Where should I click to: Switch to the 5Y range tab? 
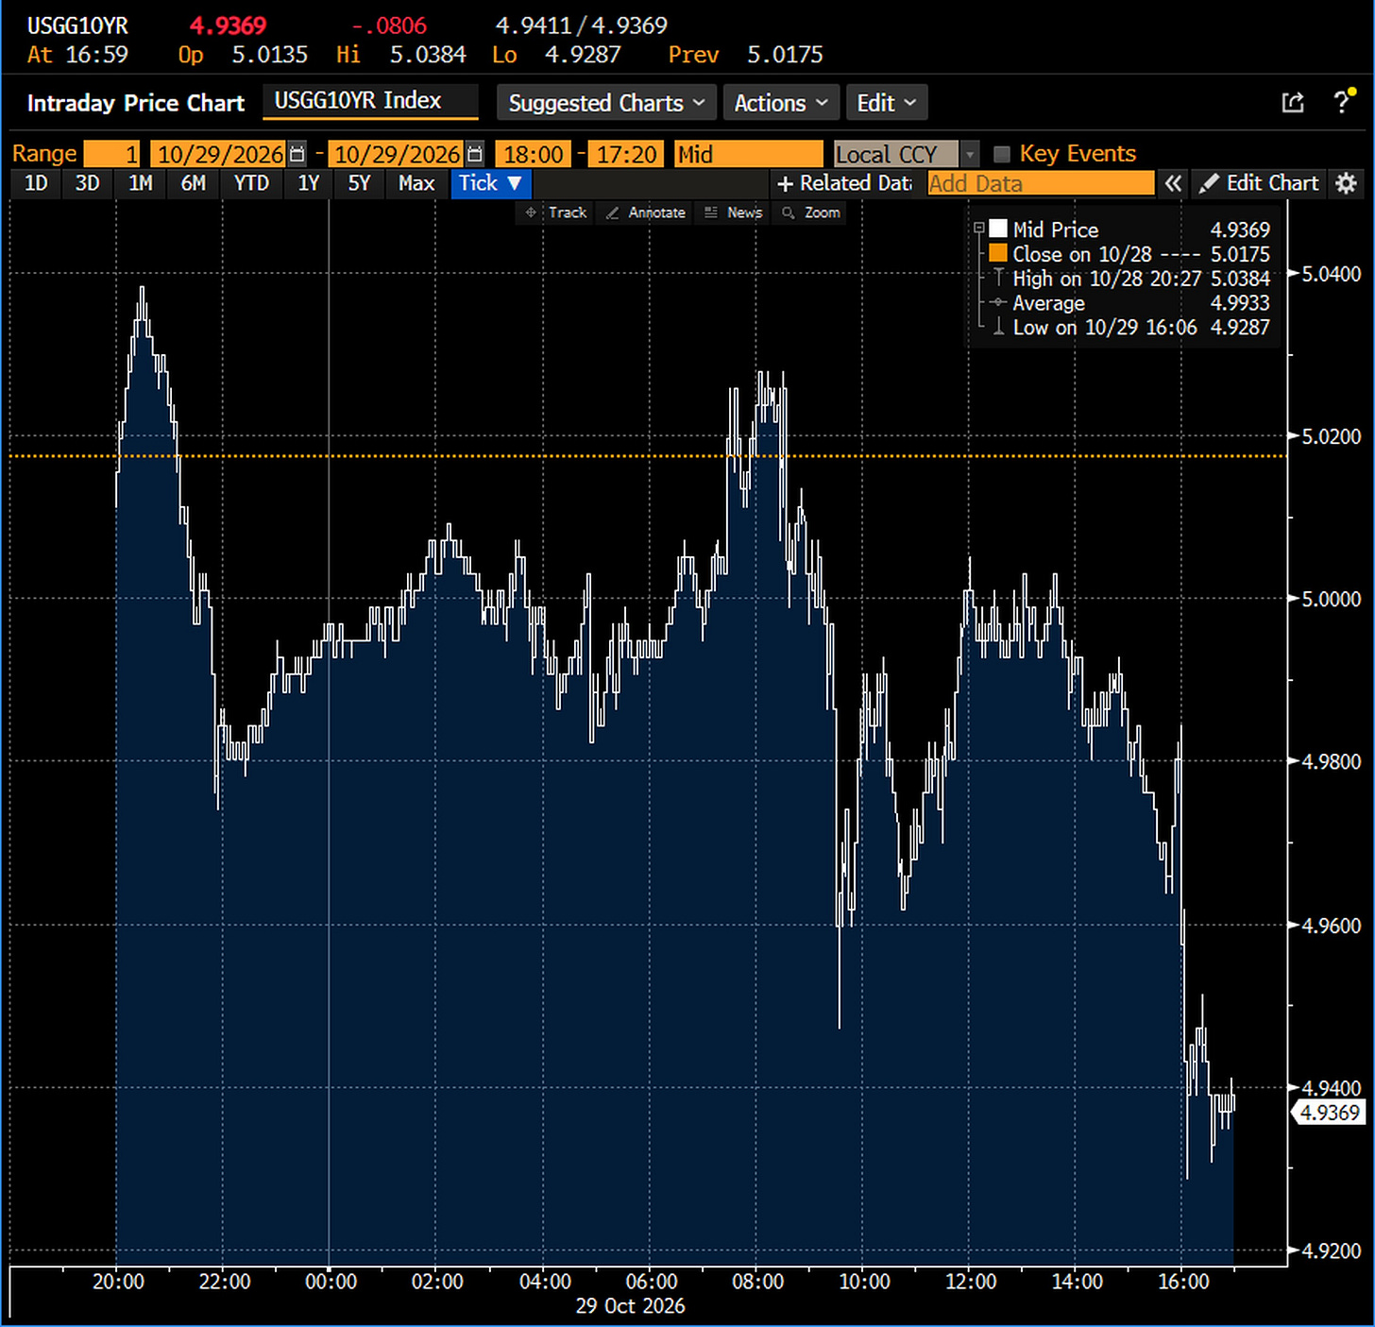(360, 183)
